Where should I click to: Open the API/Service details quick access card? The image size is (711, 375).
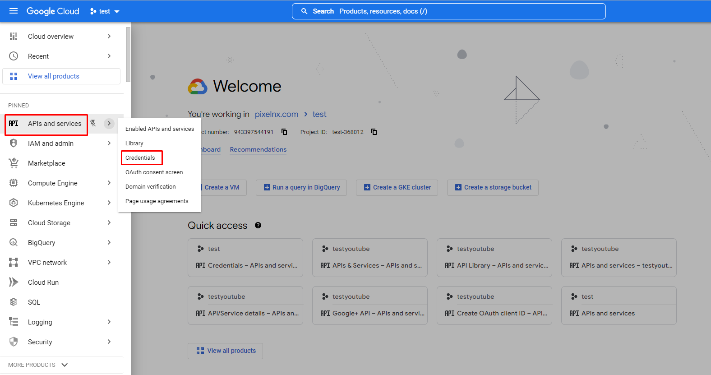pyautogui.click(x=245, y=306)
